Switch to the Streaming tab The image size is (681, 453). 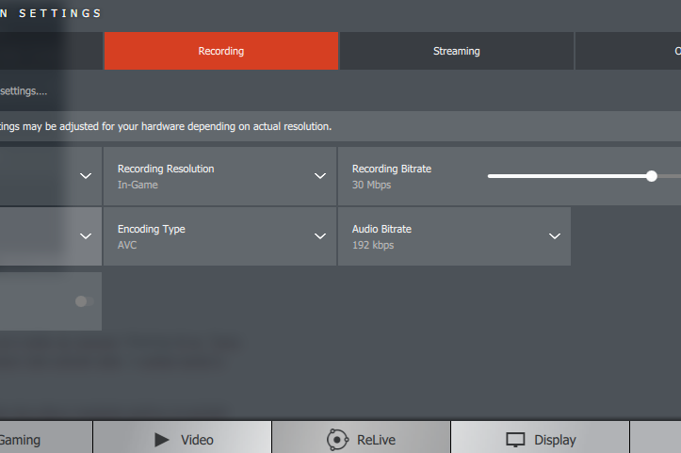click(456, 51)
